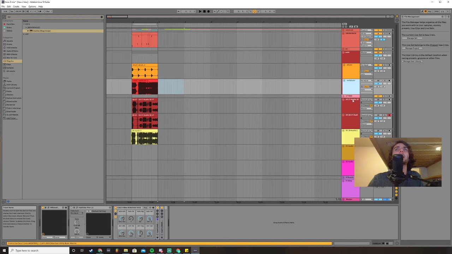Screen dimensions: 452x254
Task: Open the Clips category
Action: [9, 65]
